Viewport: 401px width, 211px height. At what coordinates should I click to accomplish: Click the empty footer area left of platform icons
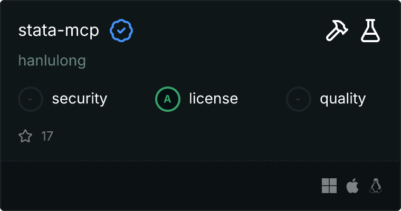coord(158,186)
